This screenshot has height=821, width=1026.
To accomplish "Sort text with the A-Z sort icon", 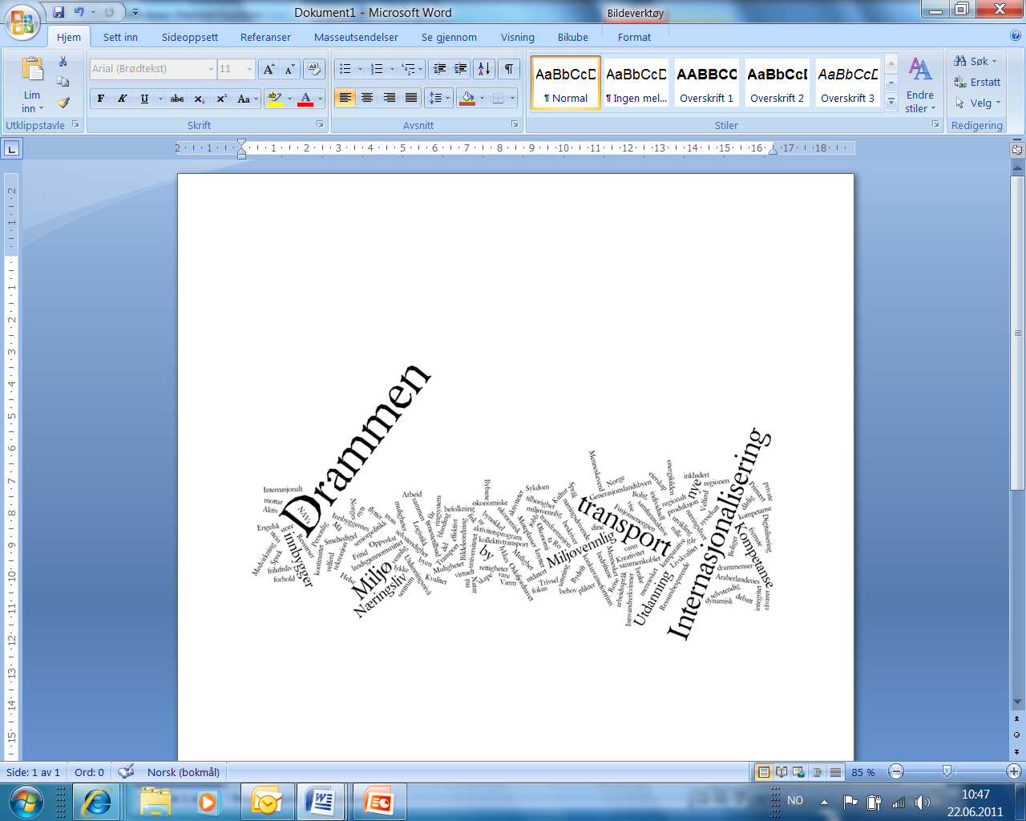I will (x=484, y=69).
